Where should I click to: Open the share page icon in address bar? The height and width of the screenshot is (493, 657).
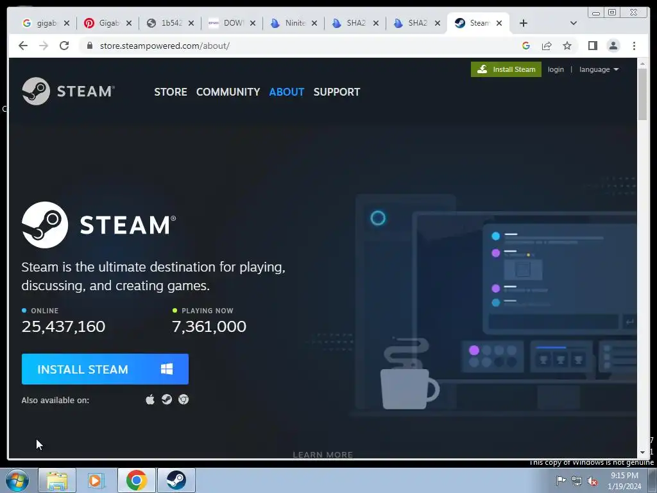pyautogui.click(x=547, y=46)
